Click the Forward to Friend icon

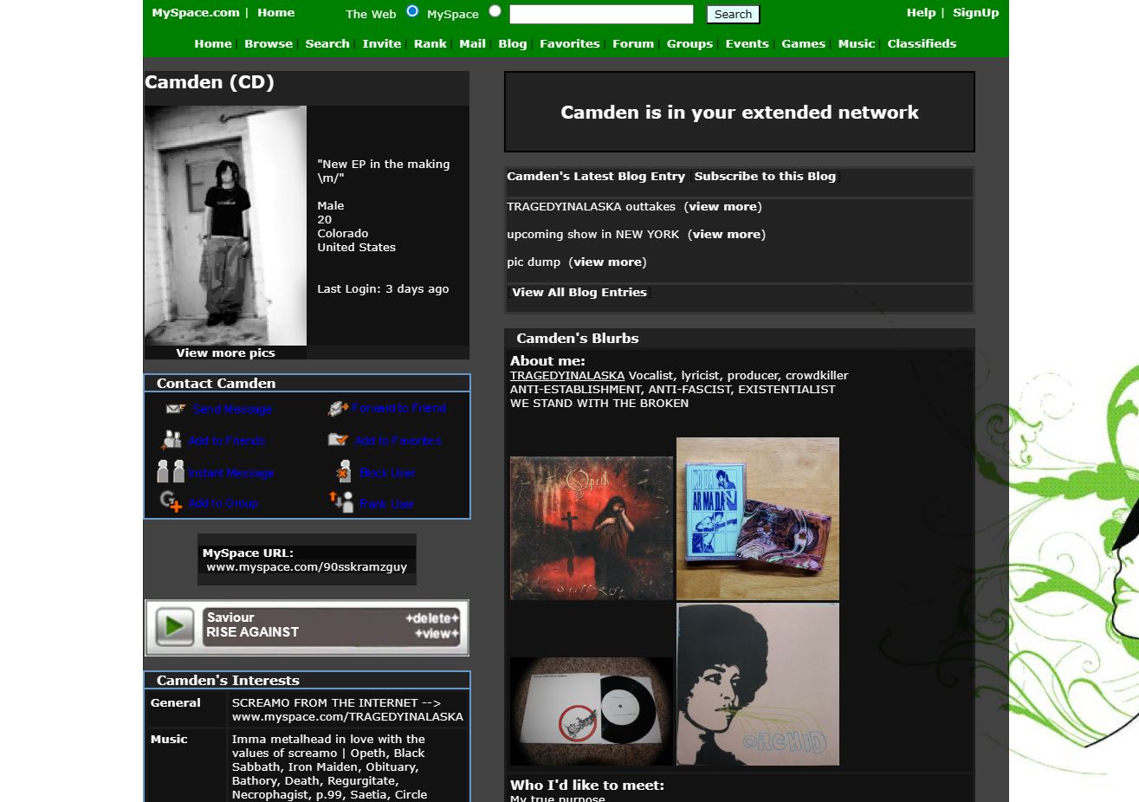[x=337, y=409]
